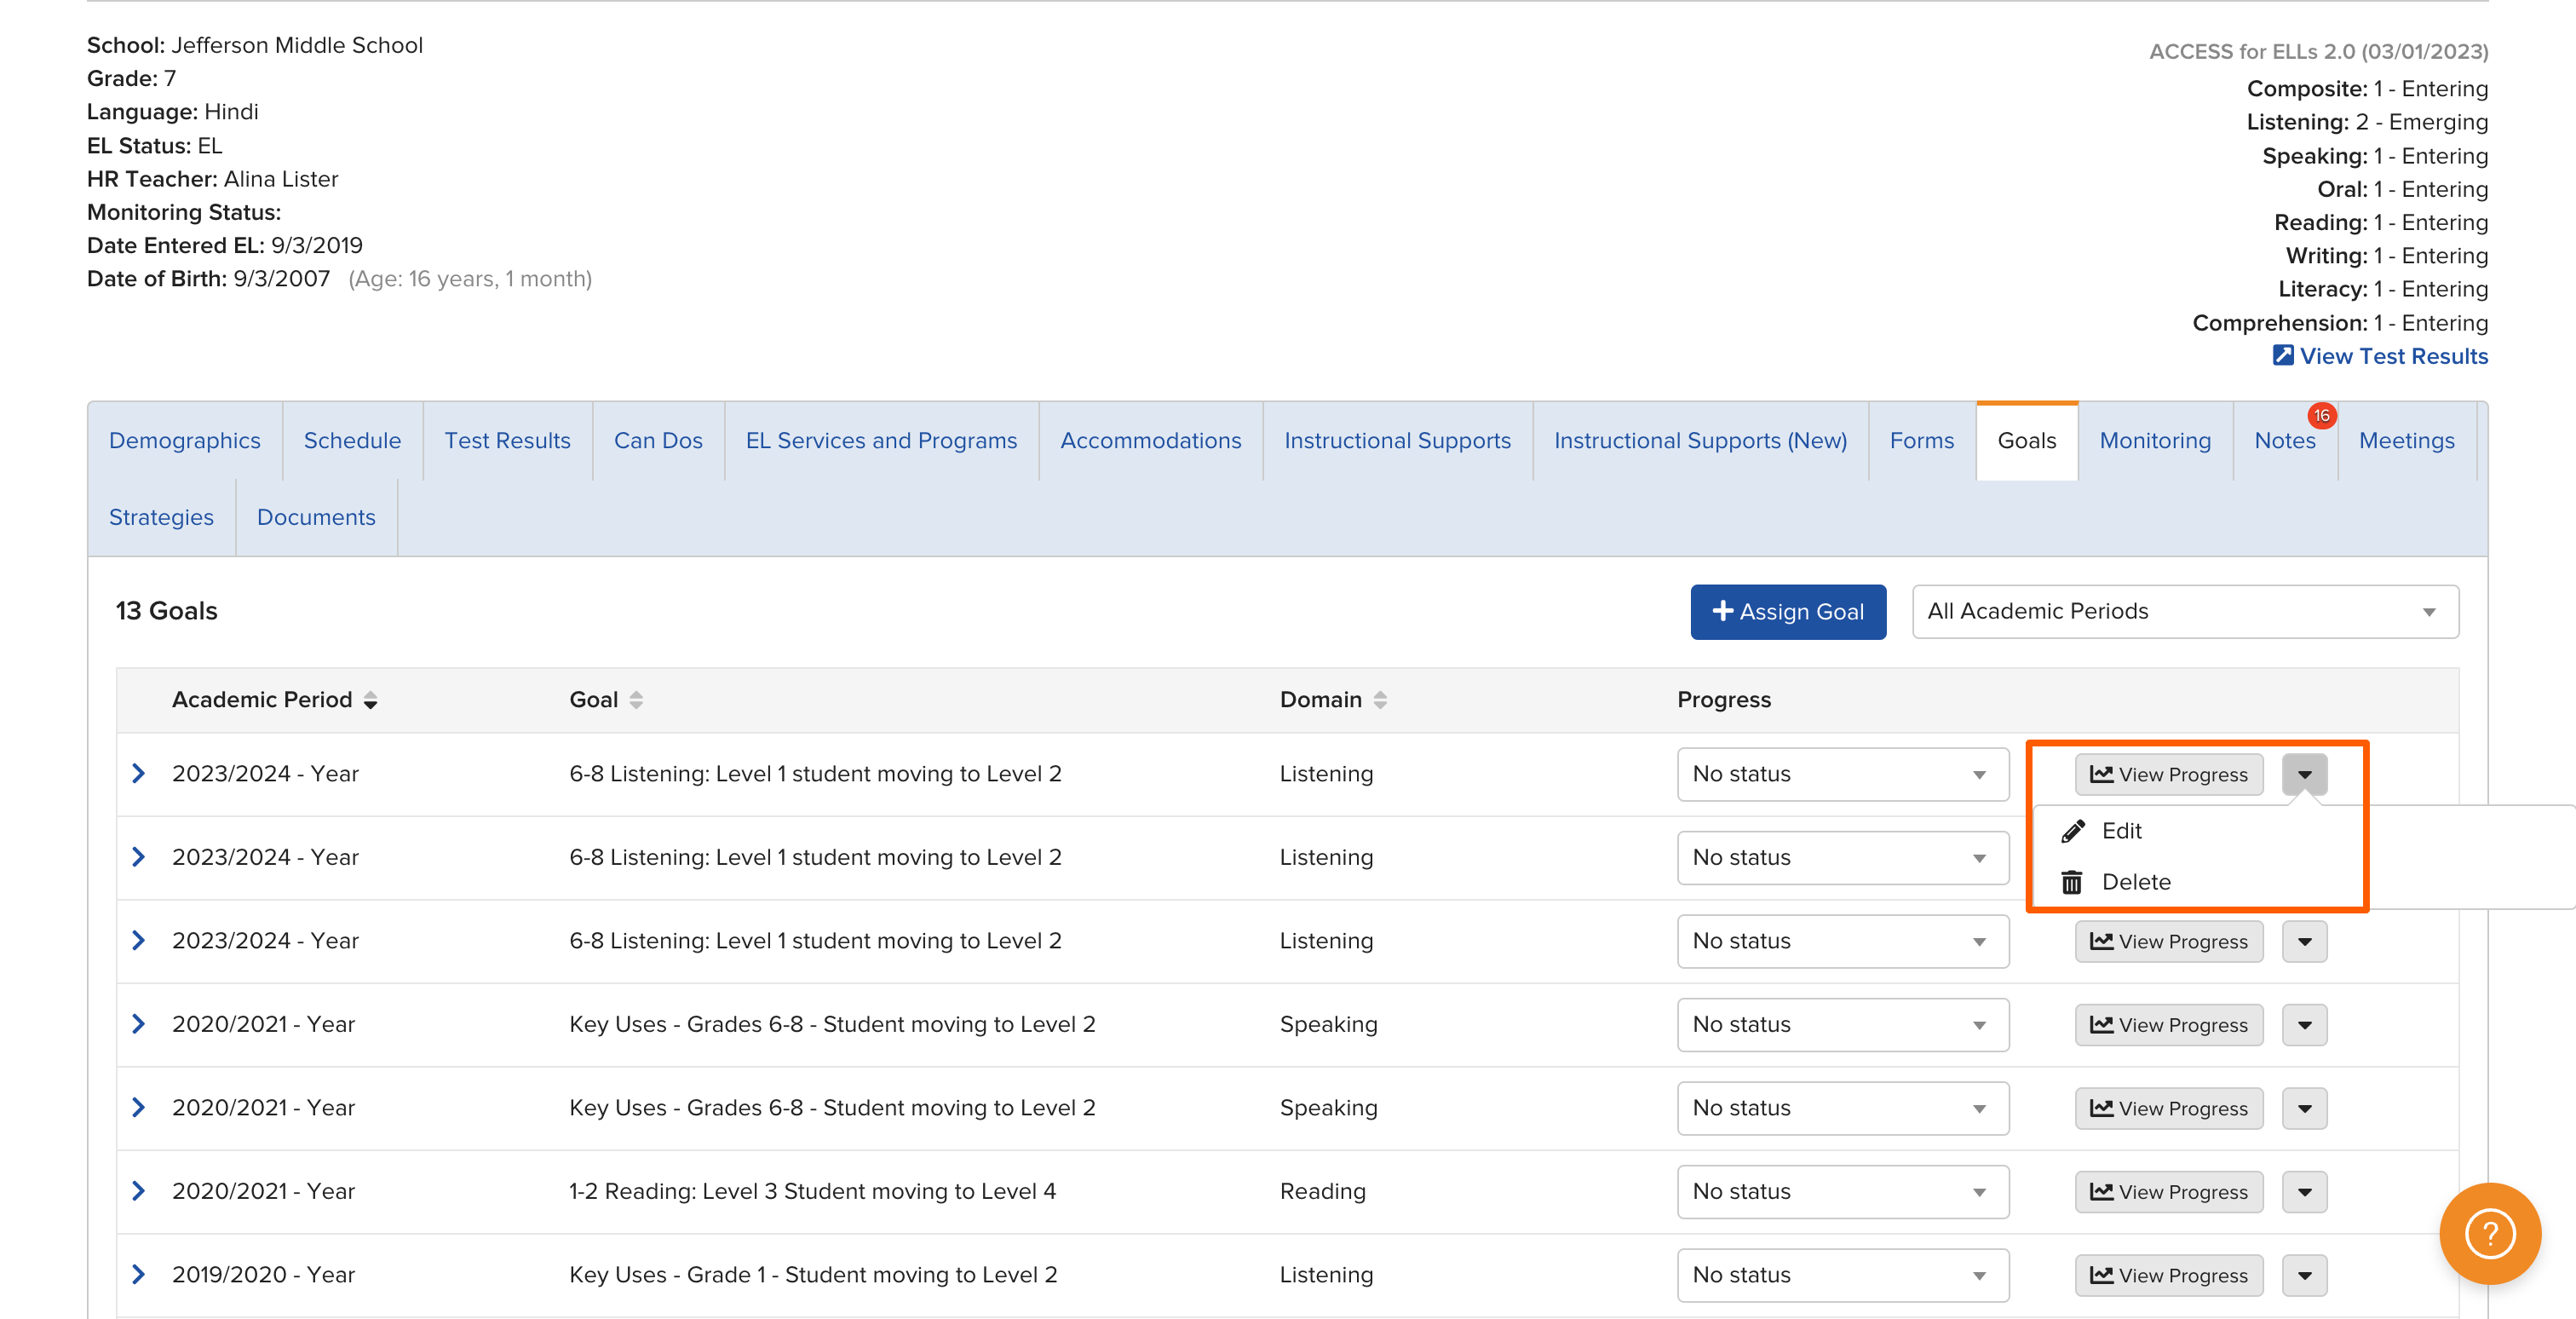Image resolution: width=2576 pixels, height=1319 pixels.
Task: Open the Documents tab
Action: [x=316, y=518]
